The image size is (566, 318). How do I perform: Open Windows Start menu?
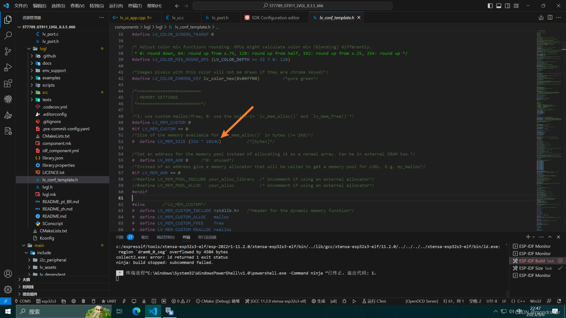tap(8, 311)
